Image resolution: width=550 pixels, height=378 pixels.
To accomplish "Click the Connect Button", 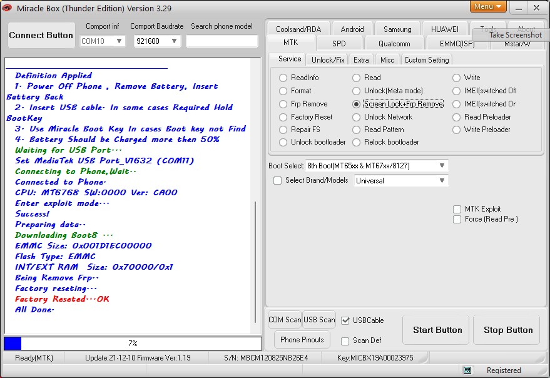I will click(41, 36).
